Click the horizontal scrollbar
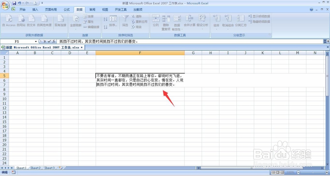This screenshot has width=330, height=176. (x=251, y=168)
